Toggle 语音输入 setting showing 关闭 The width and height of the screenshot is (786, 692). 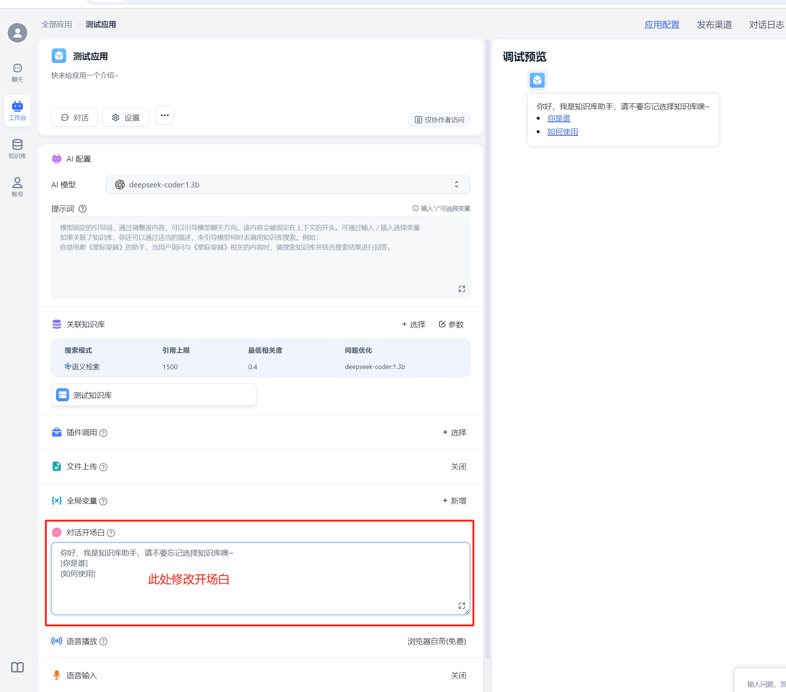[x=458, y=676]
